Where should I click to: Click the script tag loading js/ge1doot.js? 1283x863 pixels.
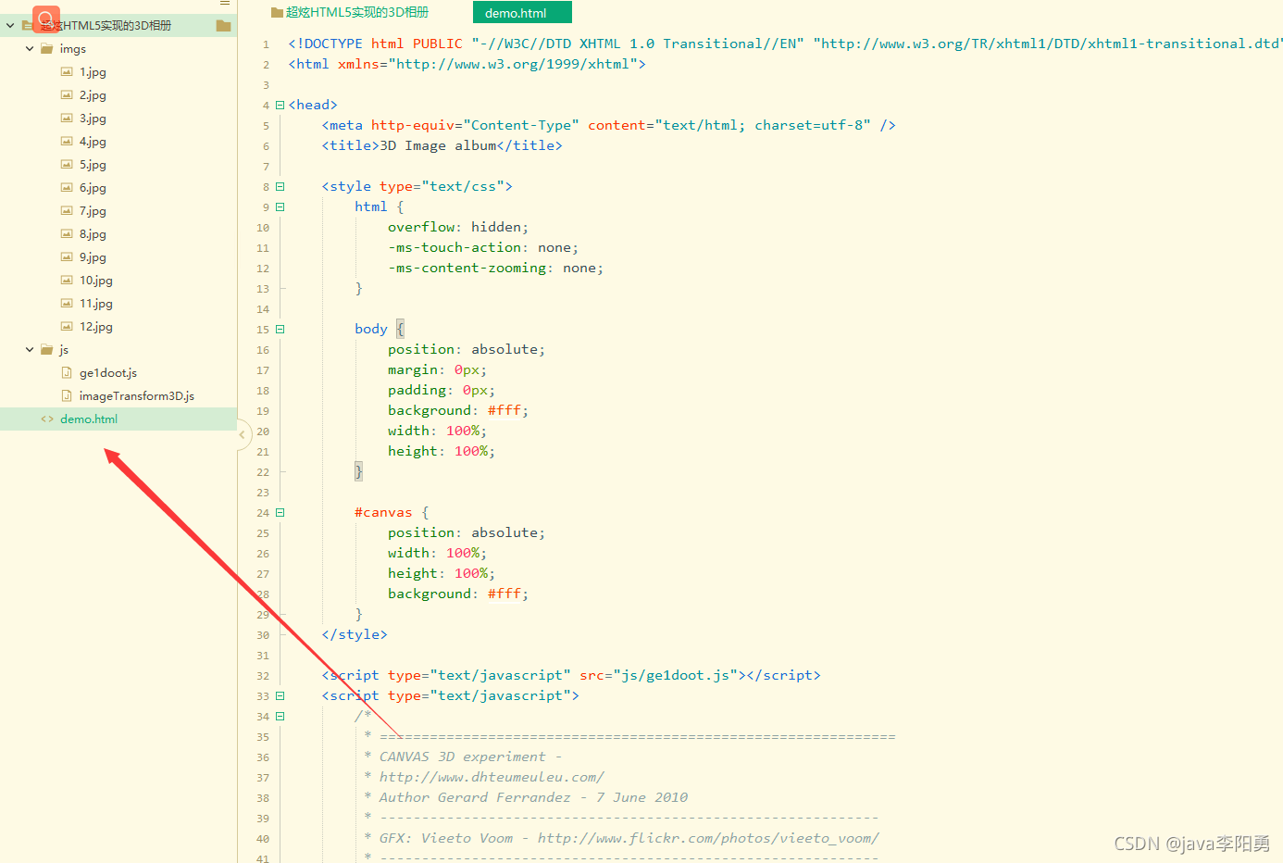[x=571, y=675]
